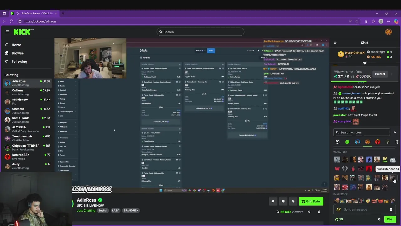Click the Predict button

coord(380,74)
